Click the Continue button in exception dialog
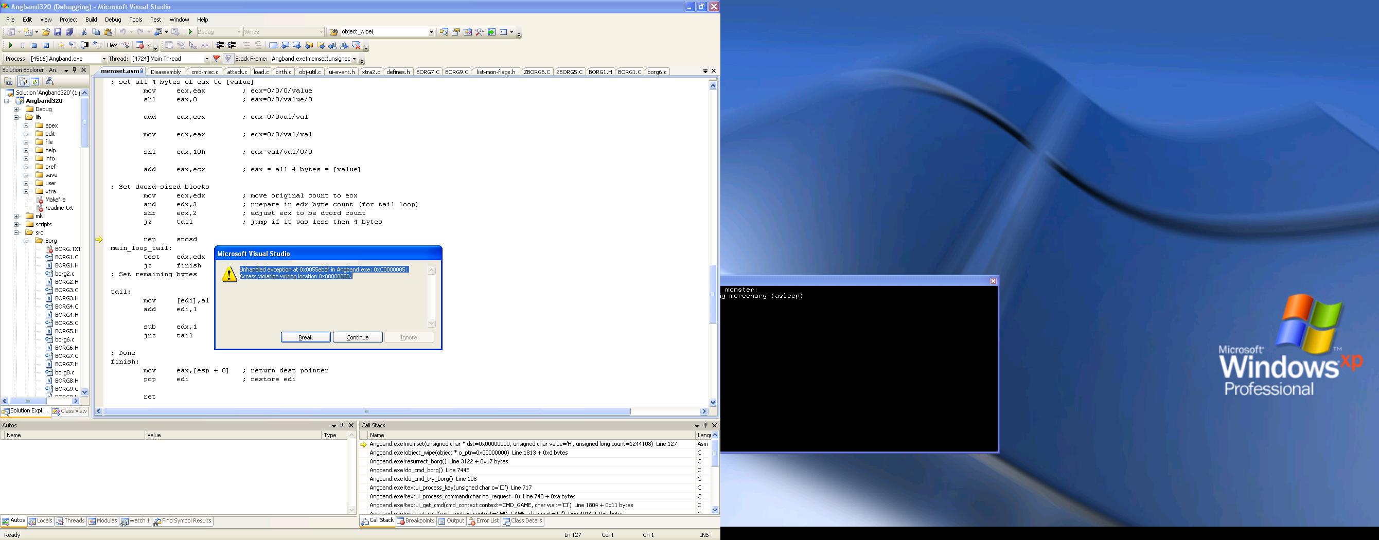The width and height of the screenshot is (1379, 540). (358, 337)
